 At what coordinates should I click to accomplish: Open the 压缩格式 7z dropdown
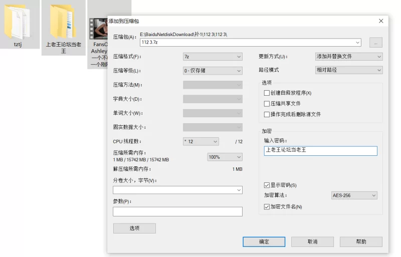[x=213, y=57]
